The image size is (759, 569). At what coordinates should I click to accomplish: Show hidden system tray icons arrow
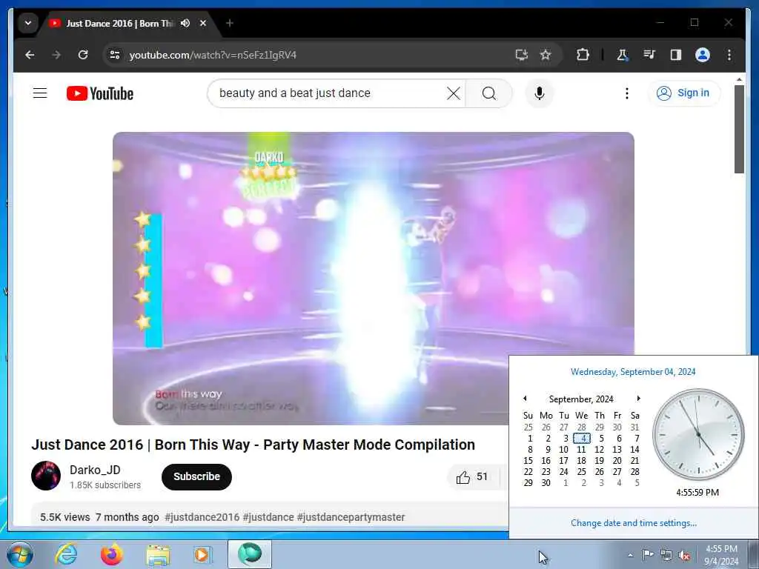click(630, 555)
